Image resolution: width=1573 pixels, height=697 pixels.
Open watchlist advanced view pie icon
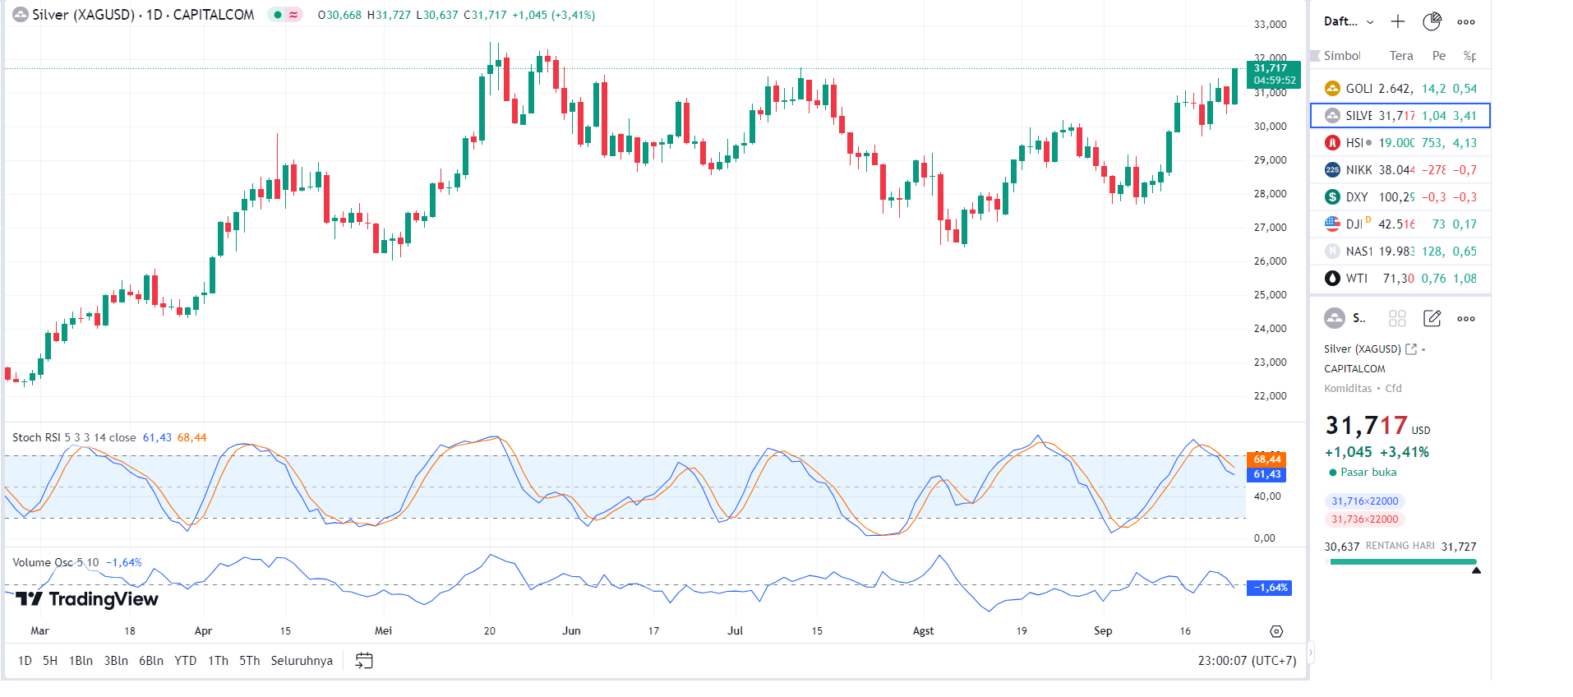[1432, 21]
